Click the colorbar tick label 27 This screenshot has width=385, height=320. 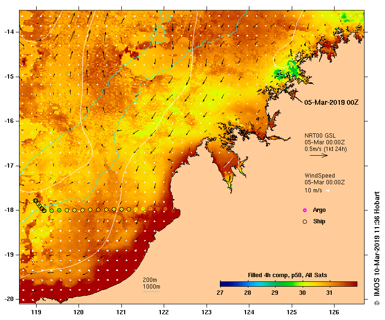[x=220, y=293]
